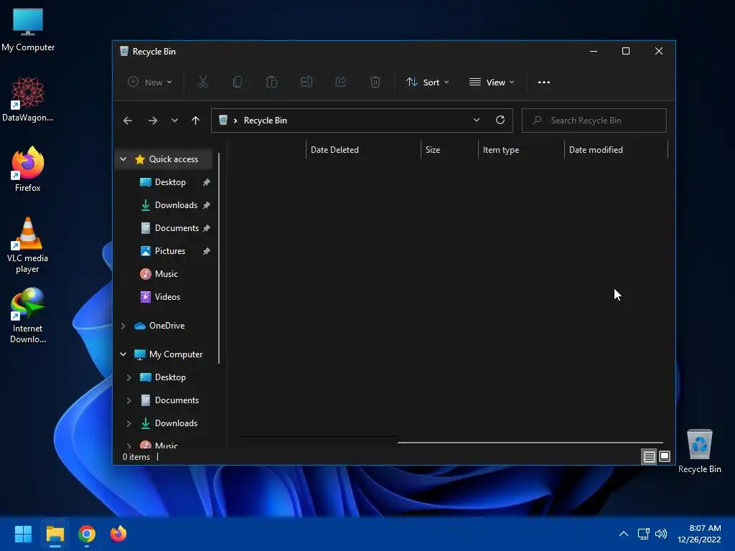This screenshot has width=735, height=551.
Task: Launch Chrome from the taskbar
Action: 87,534
